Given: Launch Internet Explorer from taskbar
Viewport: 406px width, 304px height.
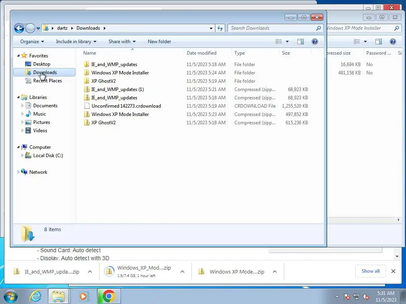Looking at the screenshot, I should click(35, 296).
